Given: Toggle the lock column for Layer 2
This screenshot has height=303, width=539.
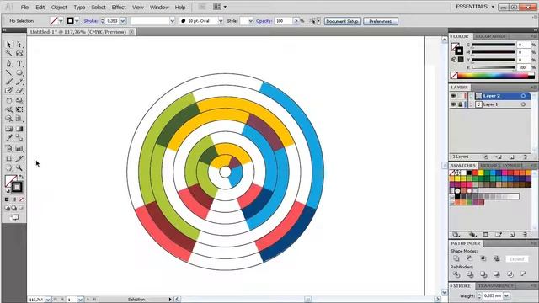Looking at the screenshot, I should [x=461, y=96].
